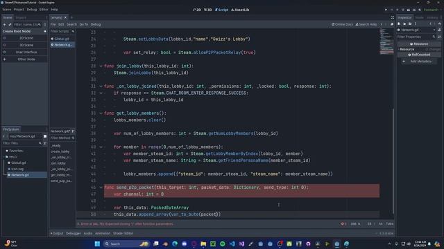The height and width of the screenshot is (249, 444).
Task: Open the script editor File menu
Action: click(x=53, y=24)
